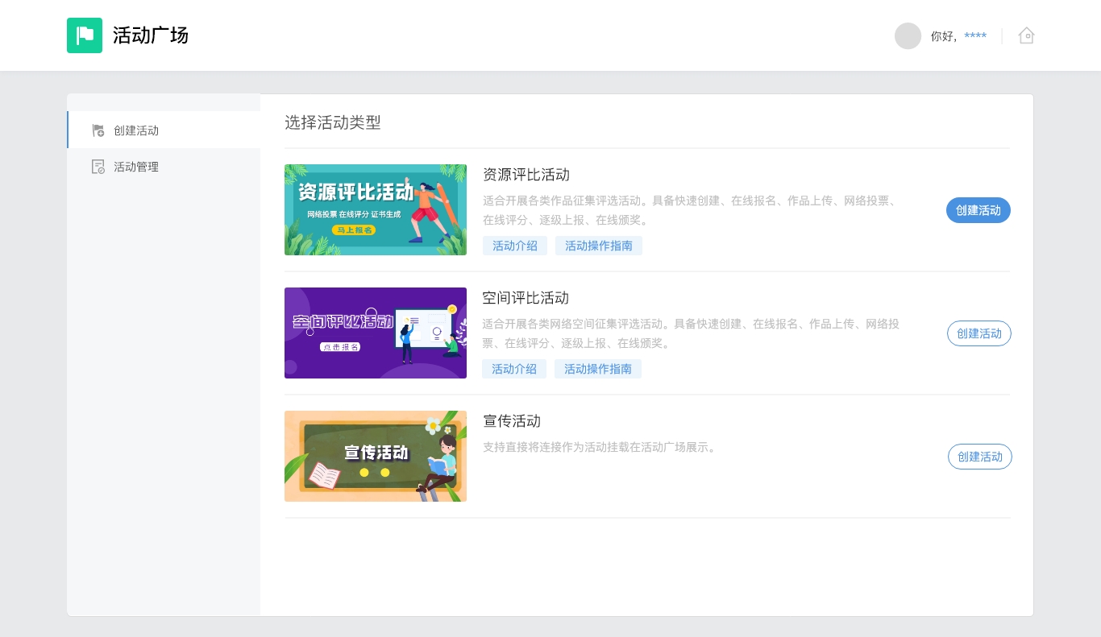Open 活动操作指南 link under 空间评比活动

(x=597, y=369)
